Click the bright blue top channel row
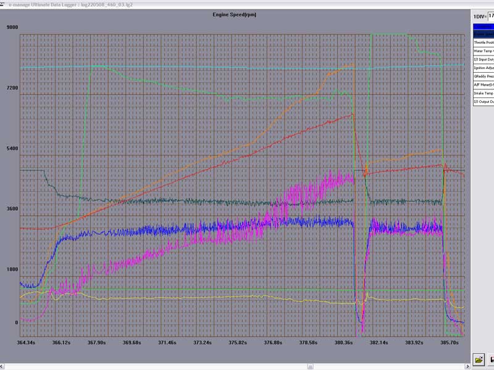 pos(484,27)
